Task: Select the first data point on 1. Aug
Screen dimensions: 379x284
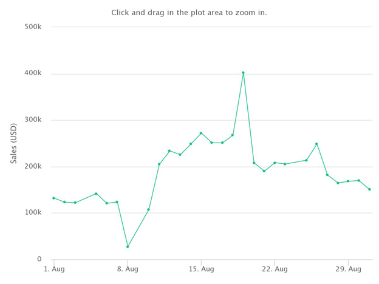Action: [53, 198]
